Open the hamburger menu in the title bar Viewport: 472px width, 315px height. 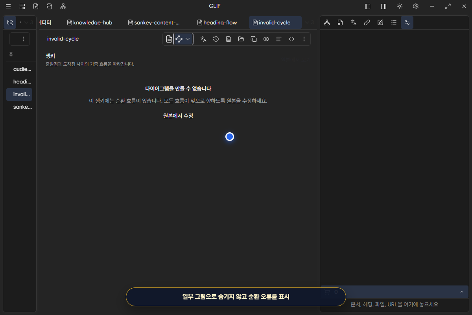point(8,6)
